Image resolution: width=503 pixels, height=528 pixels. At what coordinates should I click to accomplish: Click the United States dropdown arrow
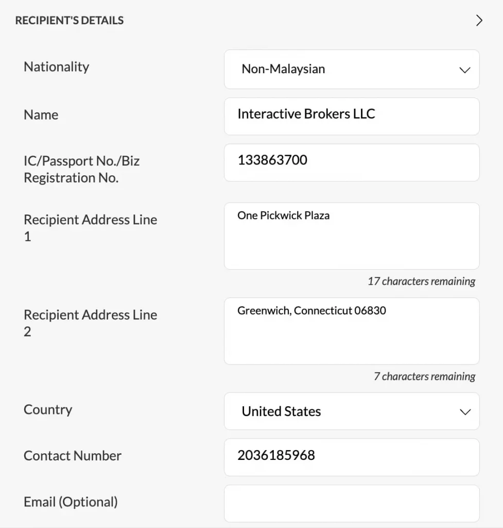click(x=465, y=411)
